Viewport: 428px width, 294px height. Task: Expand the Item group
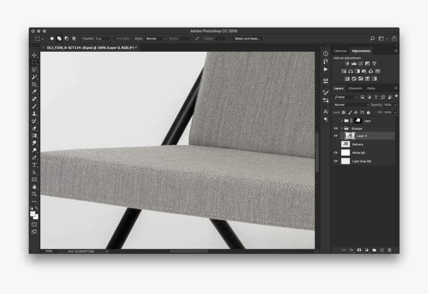tap(341, 121)
